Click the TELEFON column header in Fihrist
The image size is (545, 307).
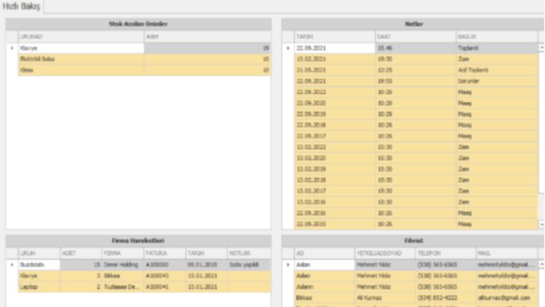click(x=445, y=253)
